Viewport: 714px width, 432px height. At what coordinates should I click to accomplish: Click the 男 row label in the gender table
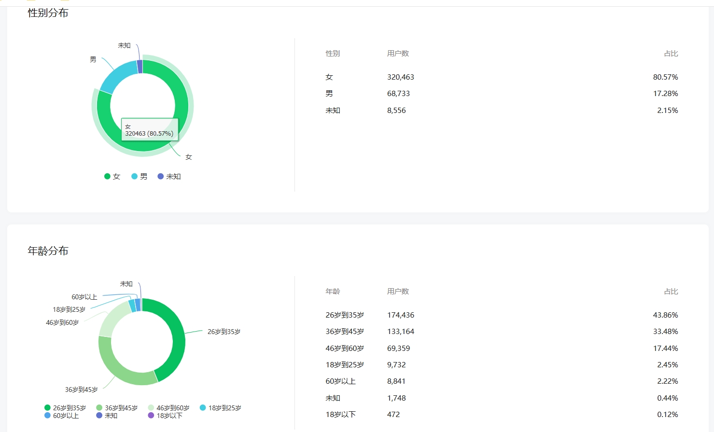pos(329,94)
